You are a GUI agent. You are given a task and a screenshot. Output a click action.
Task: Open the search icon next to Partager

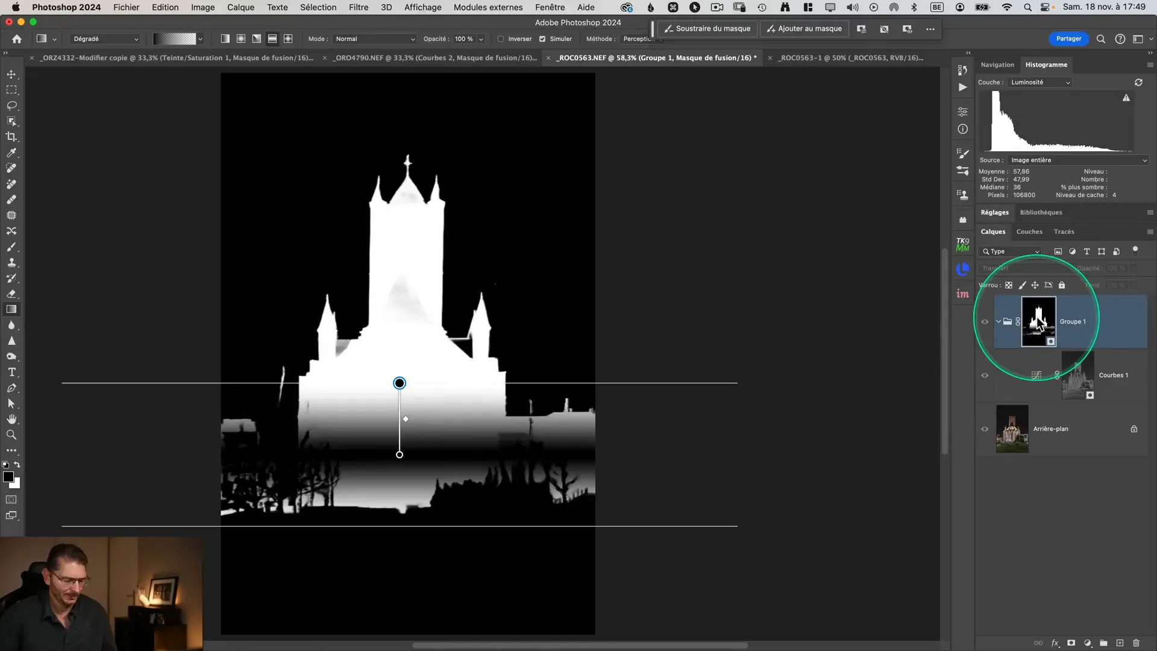pyautogui.click(x=1100, y=39)
